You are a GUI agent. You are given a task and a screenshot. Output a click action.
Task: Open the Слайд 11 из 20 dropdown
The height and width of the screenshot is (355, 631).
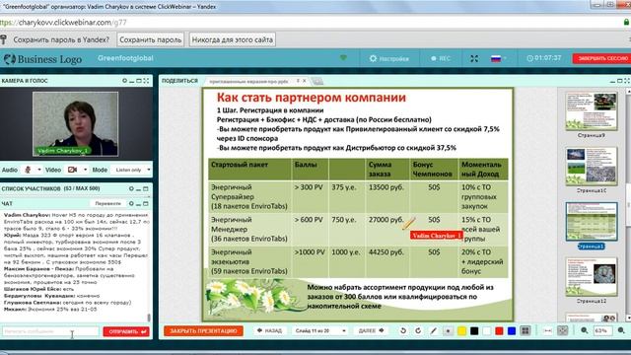click(319, 331)
